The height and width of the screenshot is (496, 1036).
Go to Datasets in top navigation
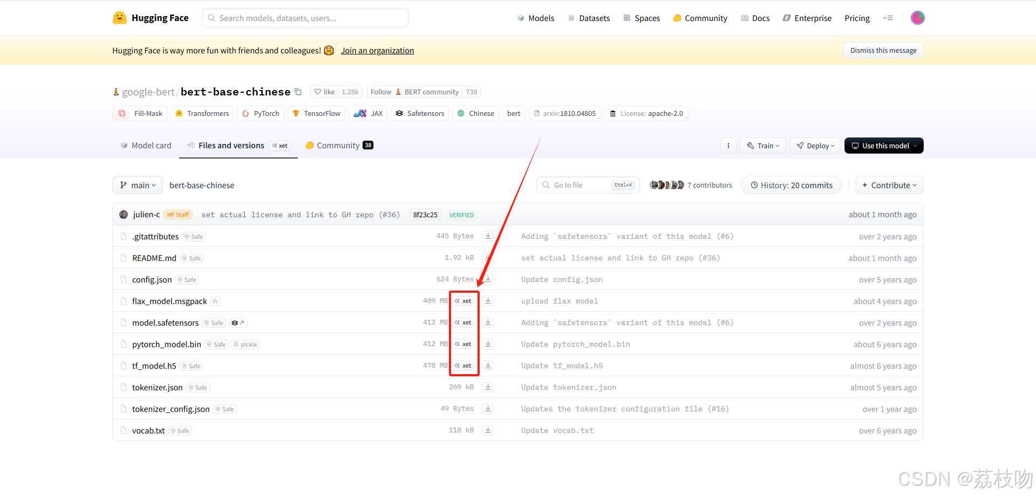(x=589, y=18)
